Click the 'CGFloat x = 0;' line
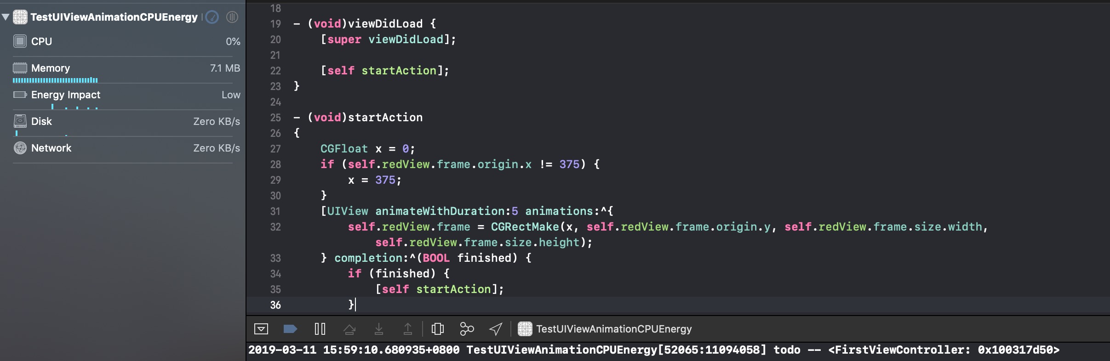Image resolution: width=1110 pixels, height=361 pixels. pos(367,149)
